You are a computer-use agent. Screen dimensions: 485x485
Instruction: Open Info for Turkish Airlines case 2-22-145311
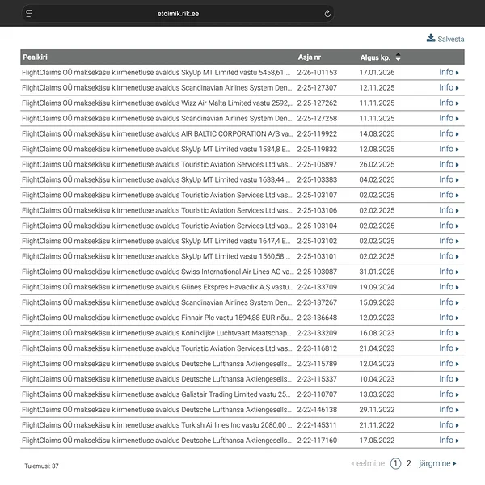(x=446, y=425)
